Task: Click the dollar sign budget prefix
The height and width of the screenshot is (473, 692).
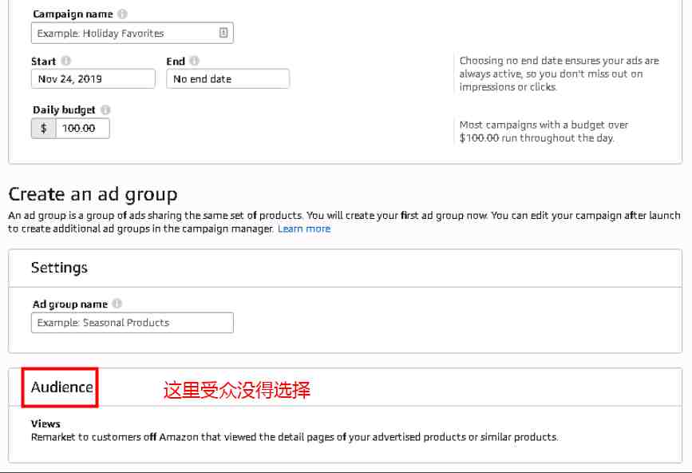Action: click(44, 129)
